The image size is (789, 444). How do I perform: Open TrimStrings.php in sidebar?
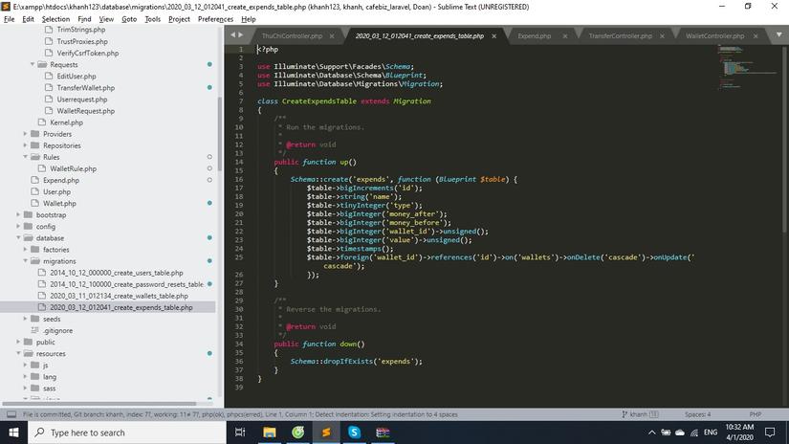(81, 30)
